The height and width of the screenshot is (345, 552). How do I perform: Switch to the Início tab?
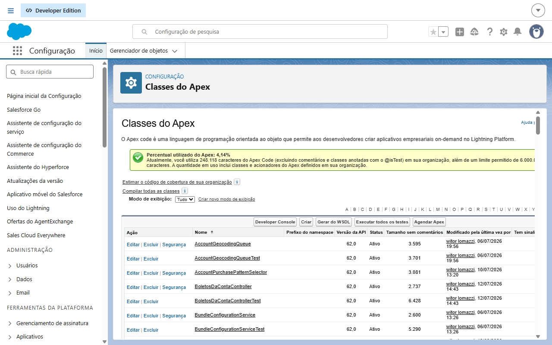[x=96, y=50]
